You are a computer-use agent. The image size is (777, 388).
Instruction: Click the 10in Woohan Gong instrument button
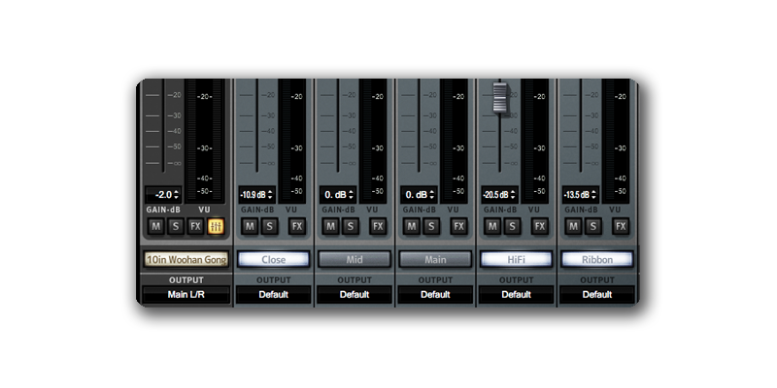[x=186, y=260]
